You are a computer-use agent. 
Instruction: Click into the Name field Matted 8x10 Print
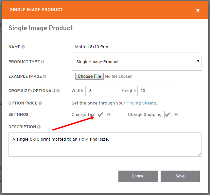click(137, 47)
